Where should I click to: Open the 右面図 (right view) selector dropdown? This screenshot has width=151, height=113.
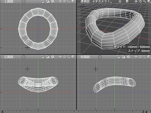tap(86, 57)
